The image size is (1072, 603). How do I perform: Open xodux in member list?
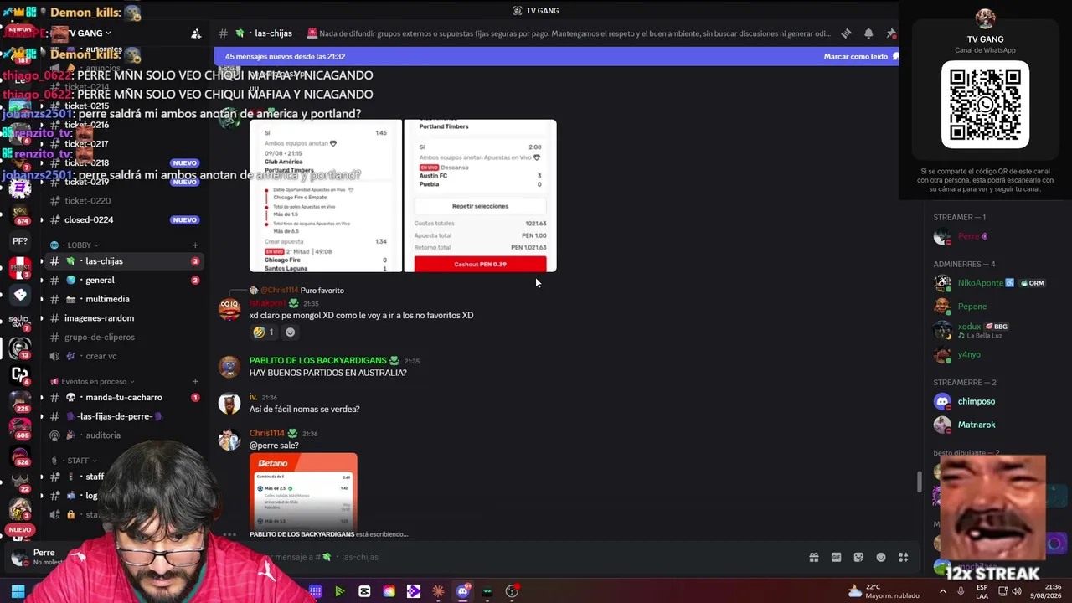pos(988,330)
